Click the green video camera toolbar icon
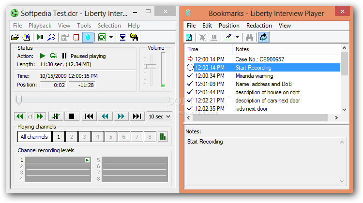Image resolution: width=363 pixels, height=203 pixels. pos(102,37)
